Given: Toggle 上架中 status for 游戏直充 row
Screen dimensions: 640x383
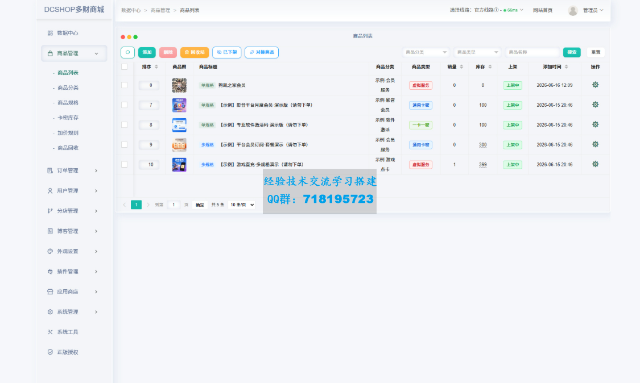Looking at the screenshot, I should [513, 164].
